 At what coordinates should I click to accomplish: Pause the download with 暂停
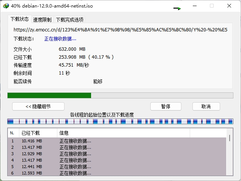(165, 106)
